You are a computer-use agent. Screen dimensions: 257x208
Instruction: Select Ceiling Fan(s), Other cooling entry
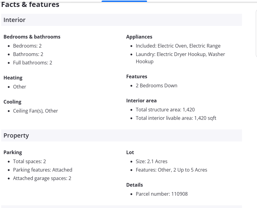point(35,111)
